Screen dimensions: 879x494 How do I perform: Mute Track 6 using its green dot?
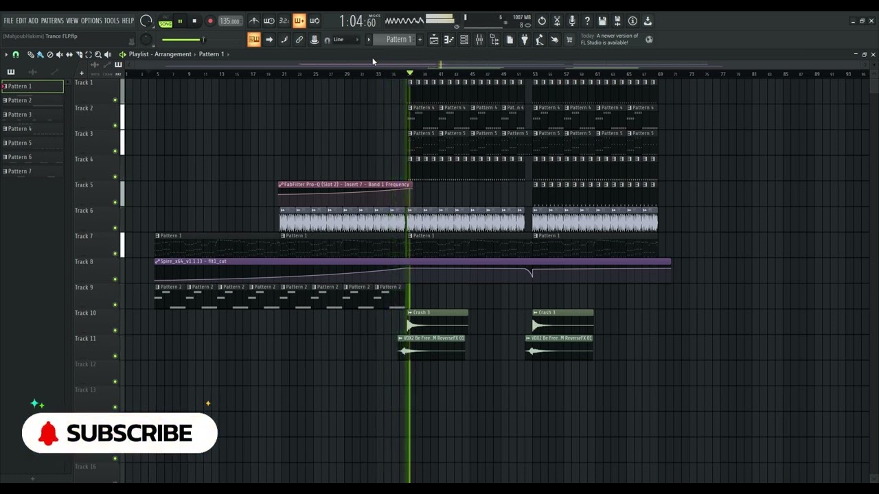pos(115,228)
